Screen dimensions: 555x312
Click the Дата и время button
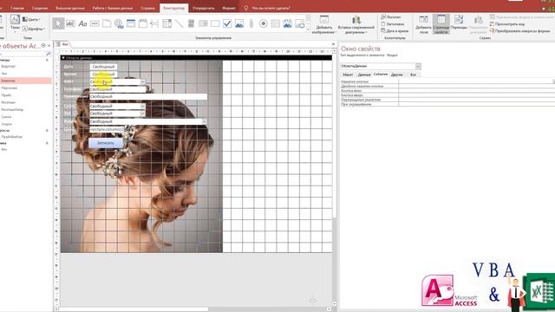point(395,31)
